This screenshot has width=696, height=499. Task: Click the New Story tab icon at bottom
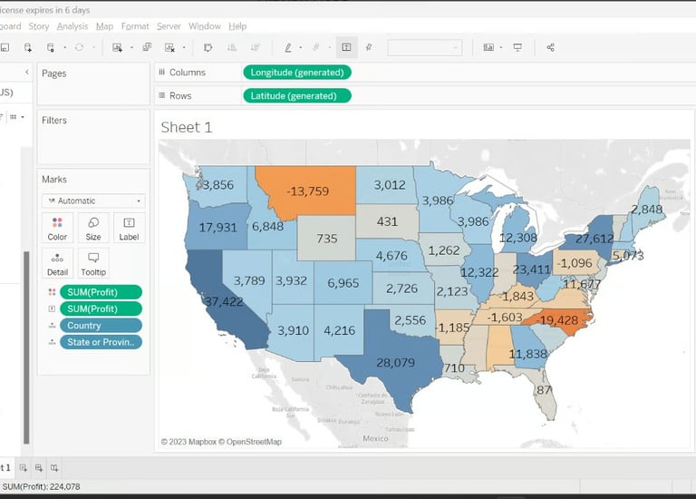click(54, 467)
